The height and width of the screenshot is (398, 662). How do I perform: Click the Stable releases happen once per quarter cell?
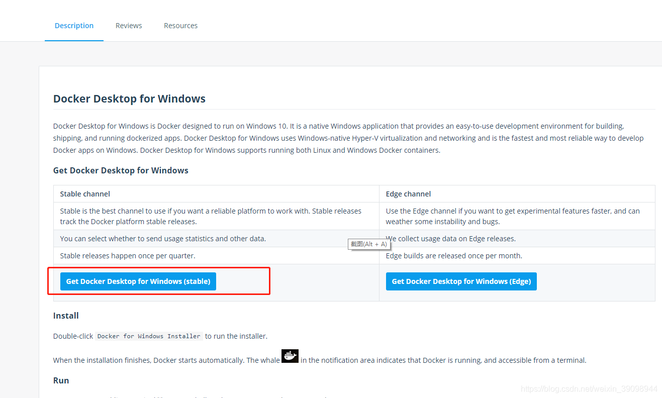pyautogui.click(x=216, y=256)
